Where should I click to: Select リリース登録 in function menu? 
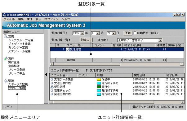[16, 70]
